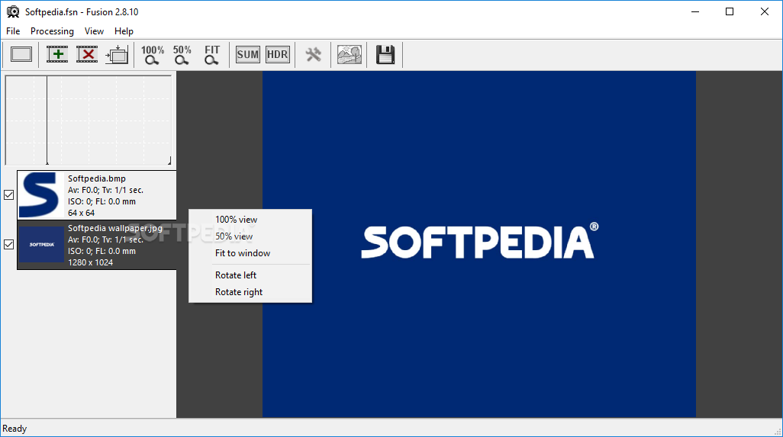Set zoom using 50% magnifier icon
783x437 pixels.
[182, 55]
